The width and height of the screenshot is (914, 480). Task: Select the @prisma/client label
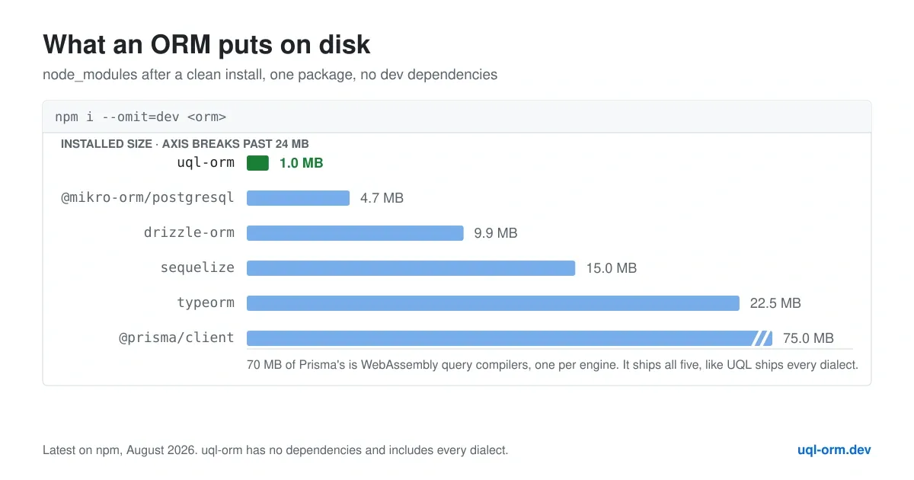pyautogui.click(x=177, y=338)
